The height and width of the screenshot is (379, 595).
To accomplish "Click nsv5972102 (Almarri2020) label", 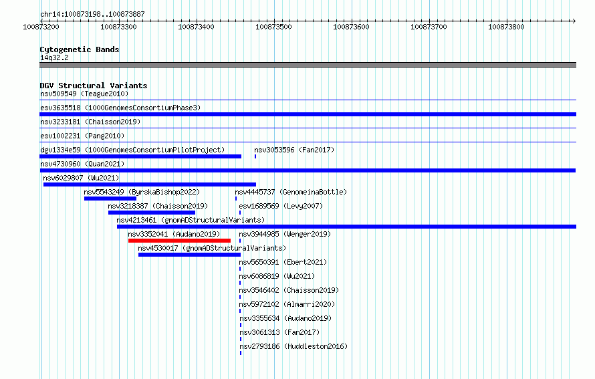I will pyautogui.click(x=287, y=304).
